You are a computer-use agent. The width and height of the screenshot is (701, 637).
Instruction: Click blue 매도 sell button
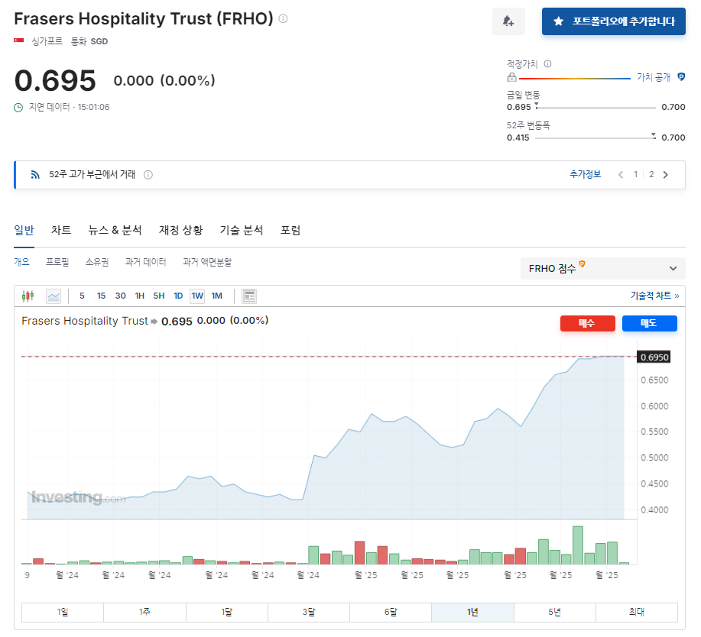[649, 323]
